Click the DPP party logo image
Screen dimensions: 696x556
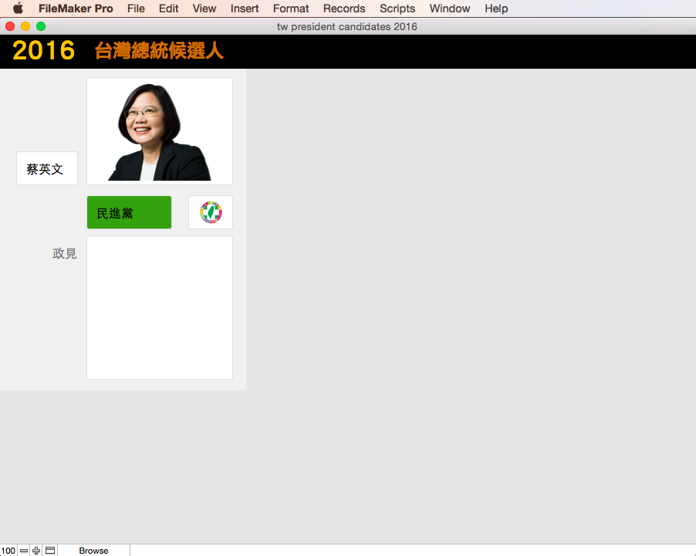click(211, 212)
